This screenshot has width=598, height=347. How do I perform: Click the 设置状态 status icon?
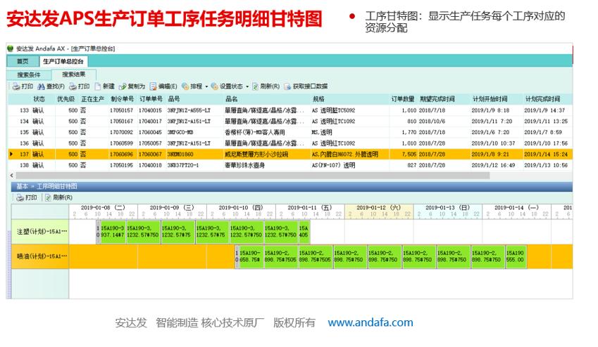[x=215, y=87]
